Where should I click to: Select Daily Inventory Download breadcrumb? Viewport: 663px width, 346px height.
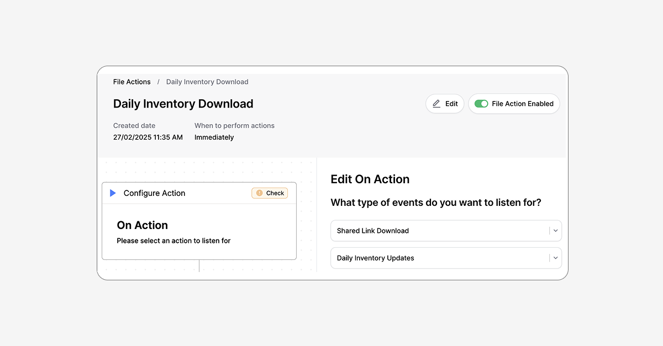pos(207,82)
